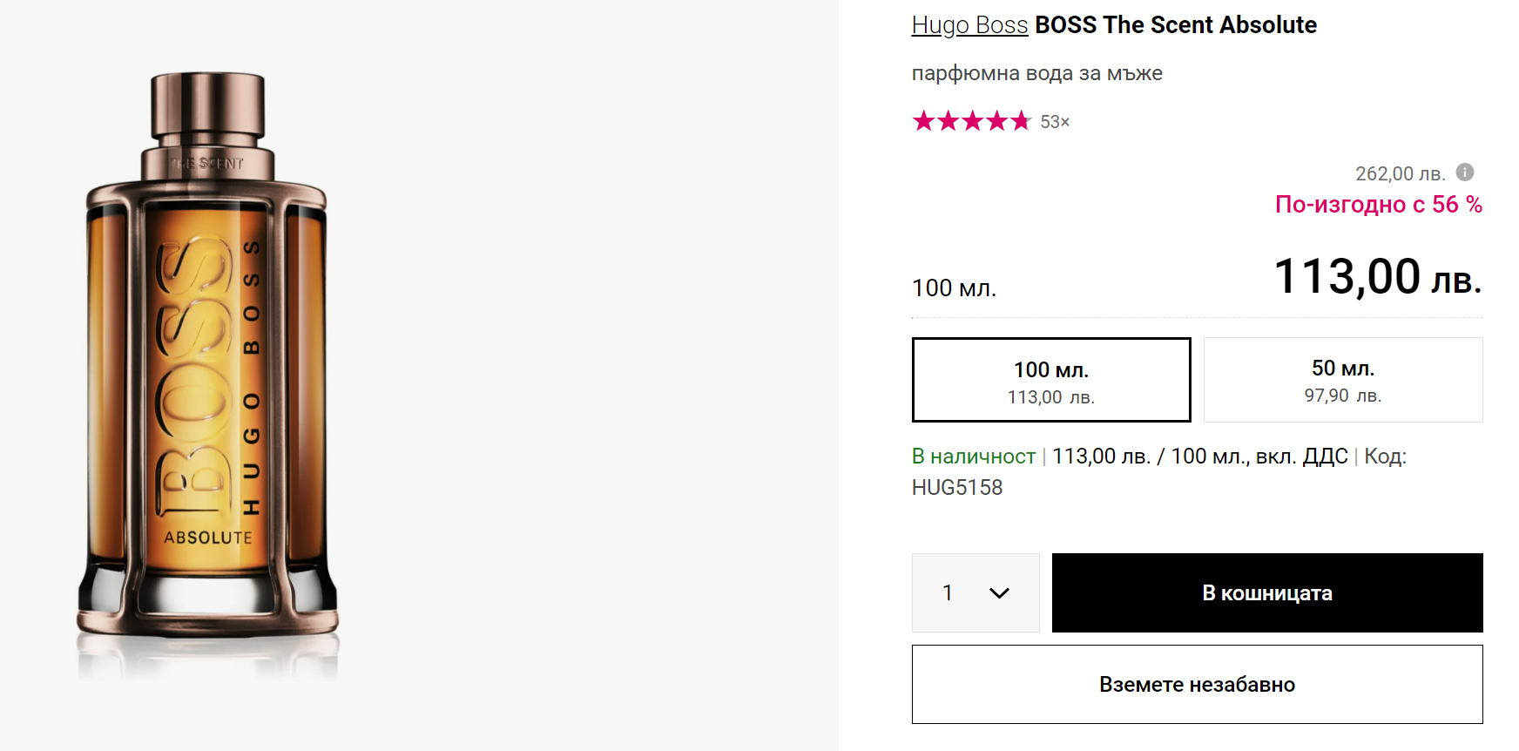Screen dimensions: 1519x751
Task: Click the парфюмна вода за мъже subtitle
Action: point(1036,73)
